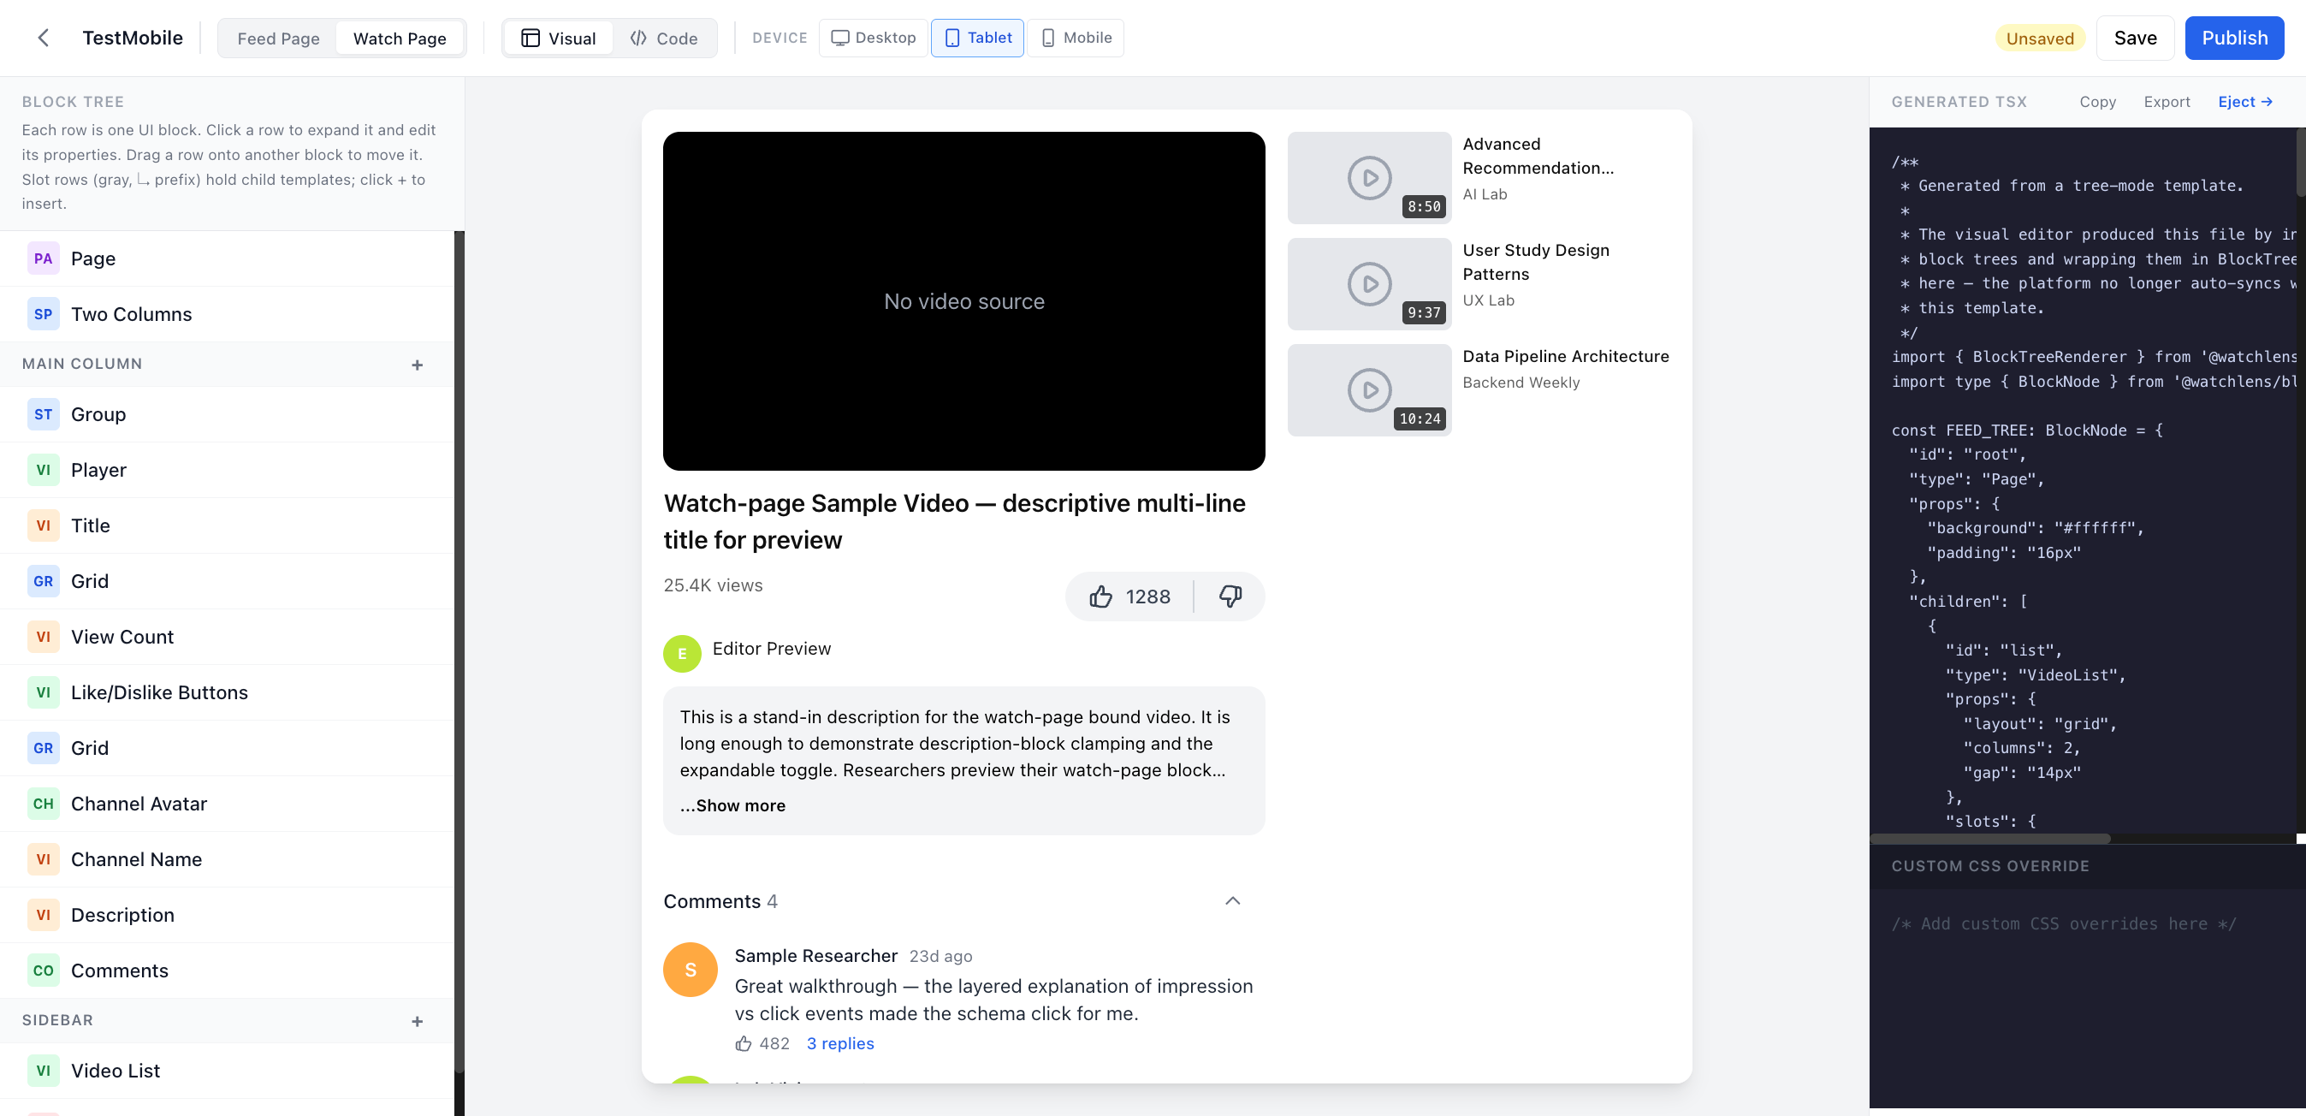Go back using the left chevron arrow

(x=43, y=38)
